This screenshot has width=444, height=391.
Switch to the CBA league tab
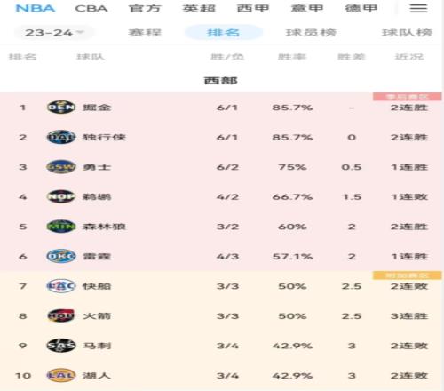[x=91, y=8]
